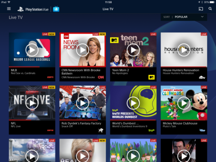Click the Wi-Fi icon in status bar
Image resolution: width=216 pixels, height=162 pixels.
tap(9, 2)
